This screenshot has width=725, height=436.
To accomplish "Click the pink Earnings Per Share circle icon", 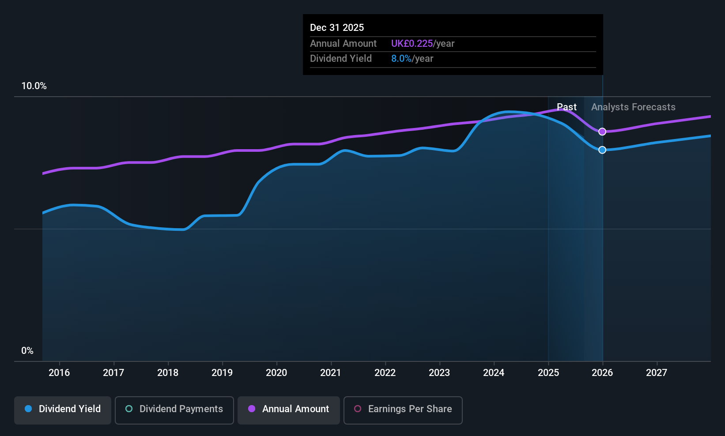I will click(x=358, y=409).
